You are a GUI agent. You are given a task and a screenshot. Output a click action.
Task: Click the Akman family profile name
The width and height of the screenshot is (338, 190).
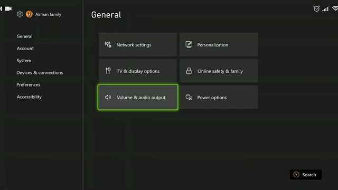coord(48,14)
